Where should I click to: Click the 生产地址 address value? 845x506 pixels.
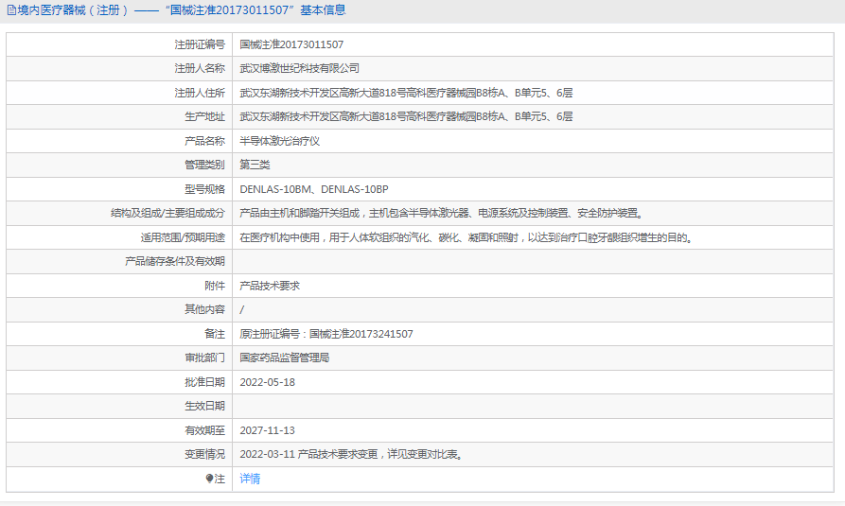pos(406,116)
